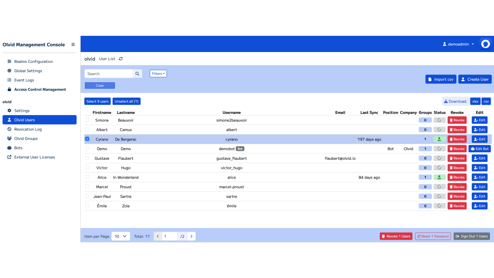
Task: Click status icon for Alice row
Action: pos(439,177)
